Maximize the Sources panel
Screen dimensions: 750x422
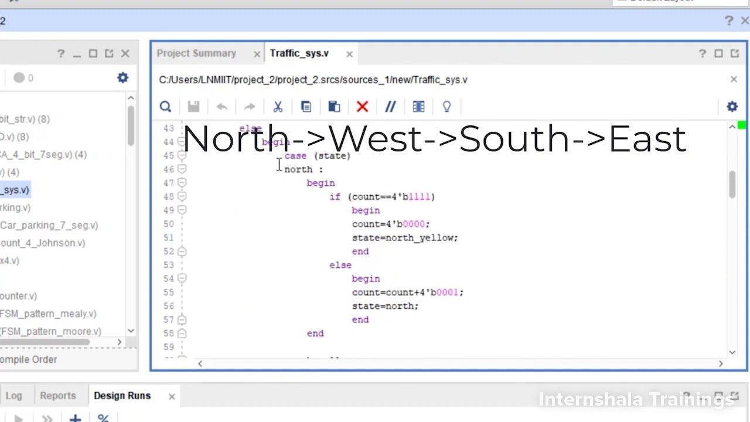93,53
